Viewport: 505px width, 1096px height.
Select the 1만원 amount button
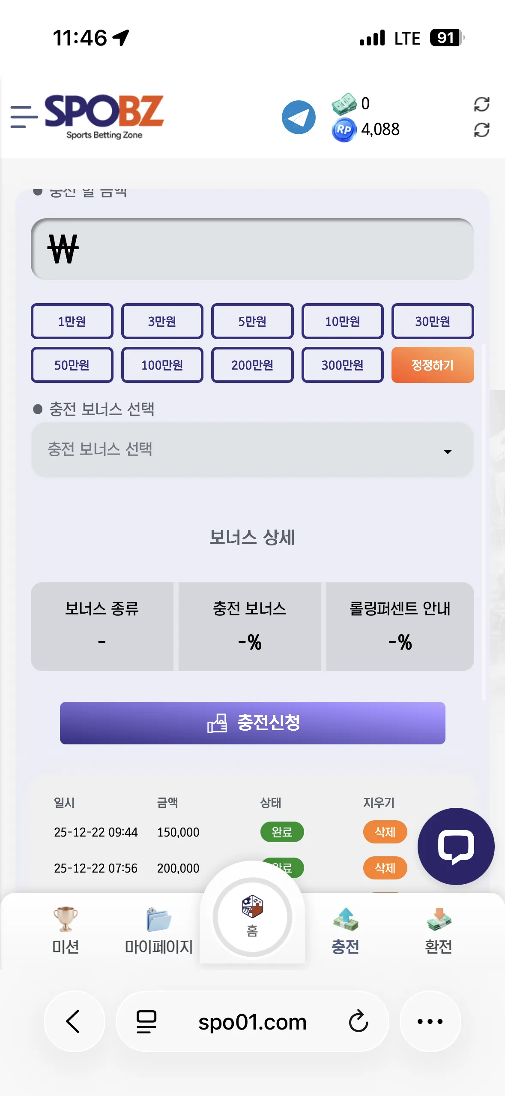72,321
